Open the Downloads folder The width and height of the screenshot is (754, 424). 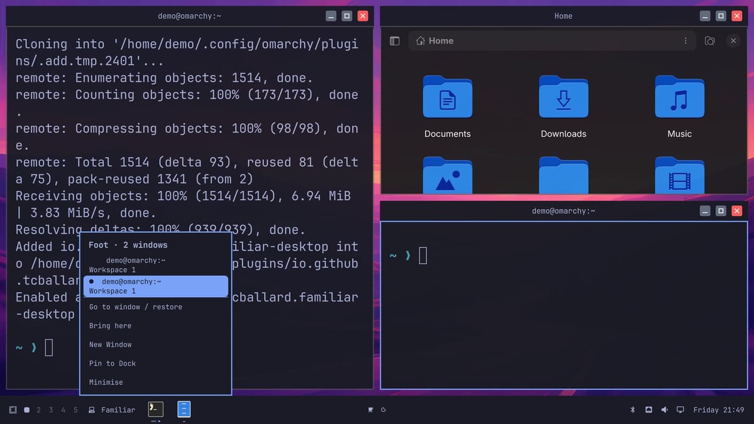coord(564,97)
